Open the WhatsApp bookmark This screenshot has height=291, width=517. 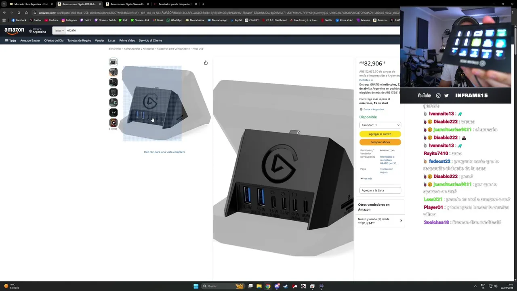coord(174,20)
